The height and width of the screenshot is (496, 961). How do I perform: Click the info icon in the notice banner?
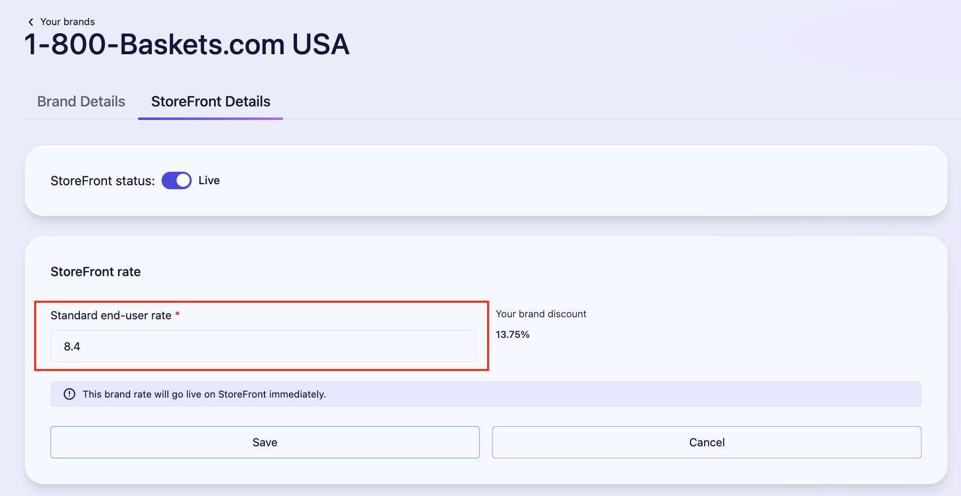(69, 394)
